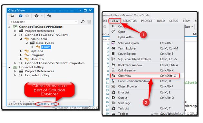Select the MainForm class in tree

[39, 39]
